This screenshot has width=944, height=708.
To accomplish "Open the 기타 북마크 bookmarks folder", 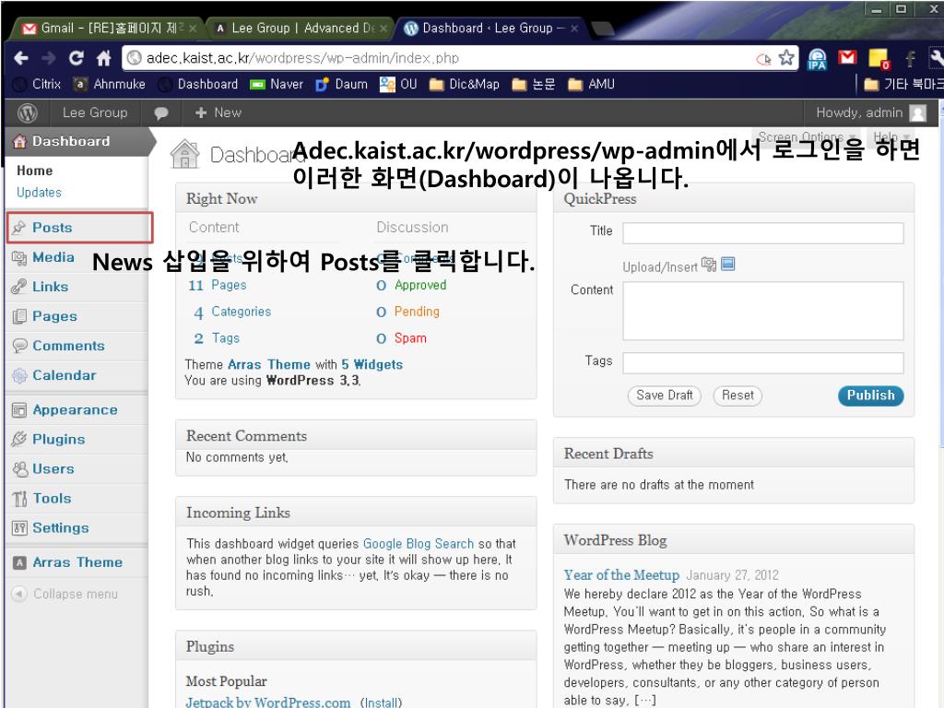I will 903,84.
